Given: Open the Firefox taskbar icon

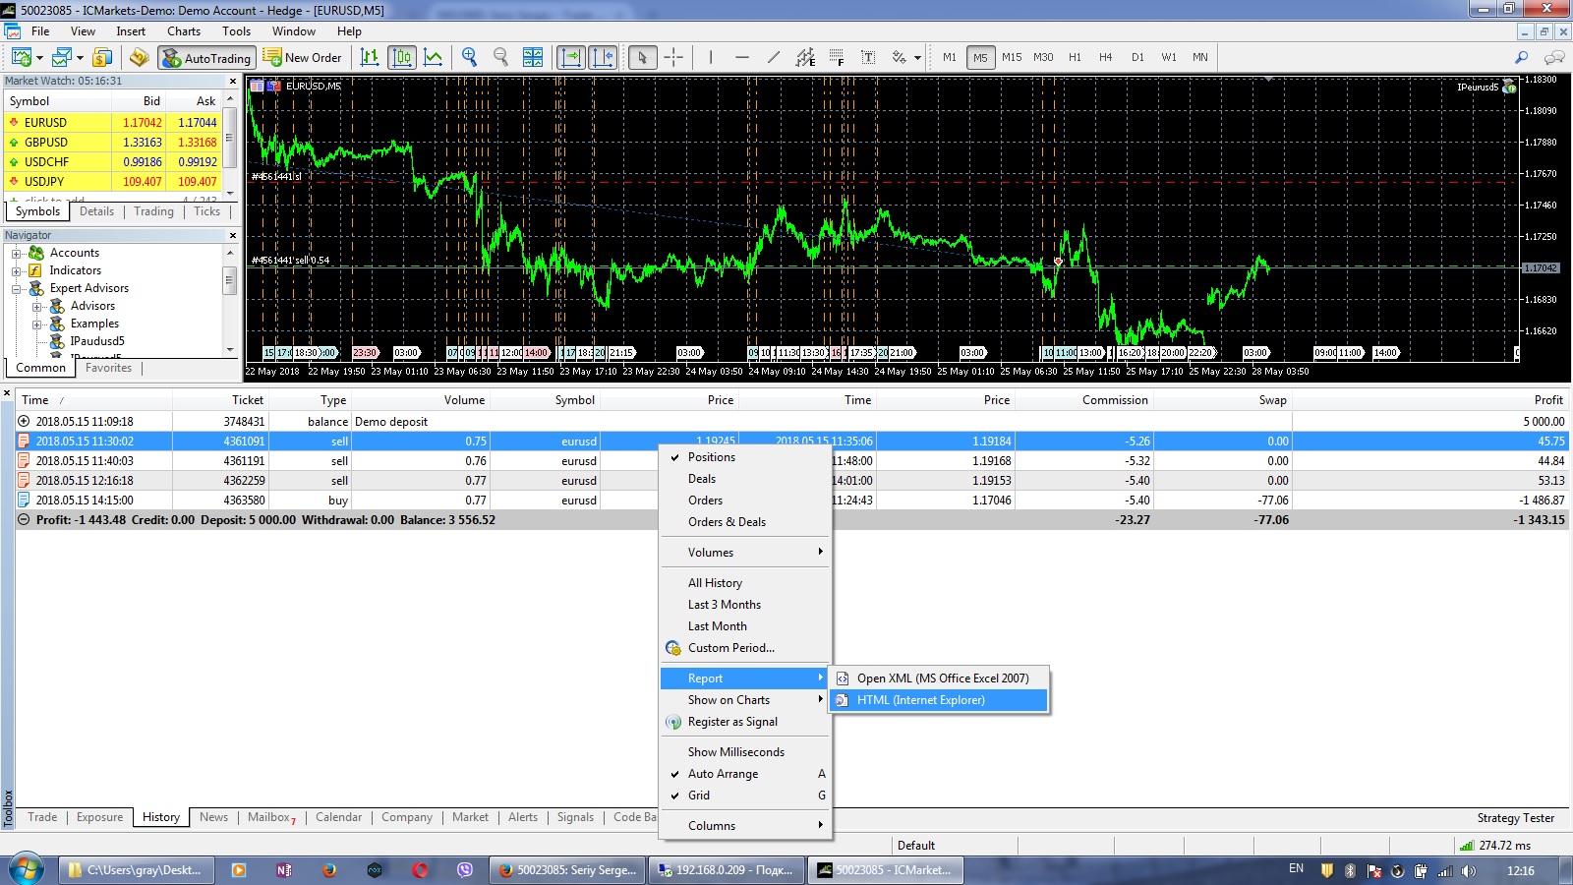Looking at the screenshot, I should coord(329,870).
